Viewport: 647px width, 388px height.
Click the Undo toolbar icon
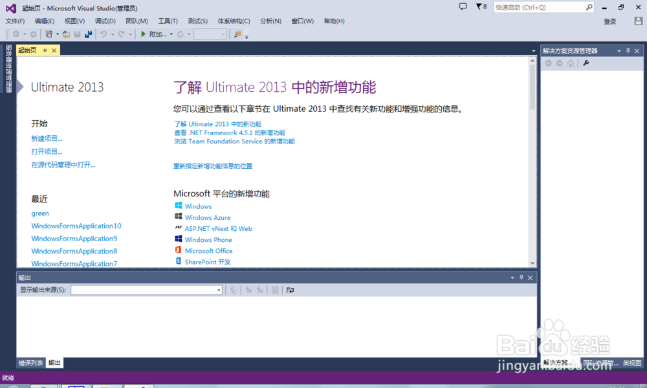click(x=104, y=34)
